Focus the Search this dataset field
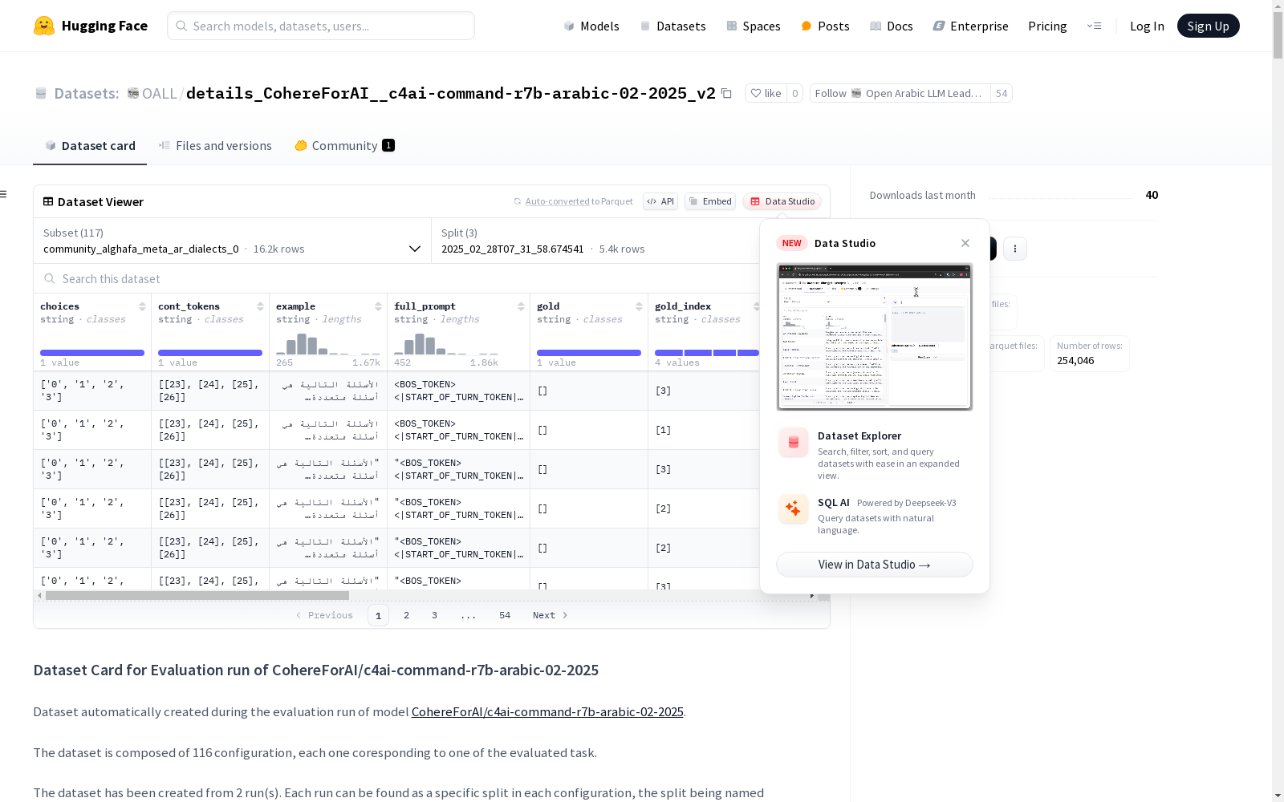The width and height of the screenshot is (1284, 802). point(397,278)
